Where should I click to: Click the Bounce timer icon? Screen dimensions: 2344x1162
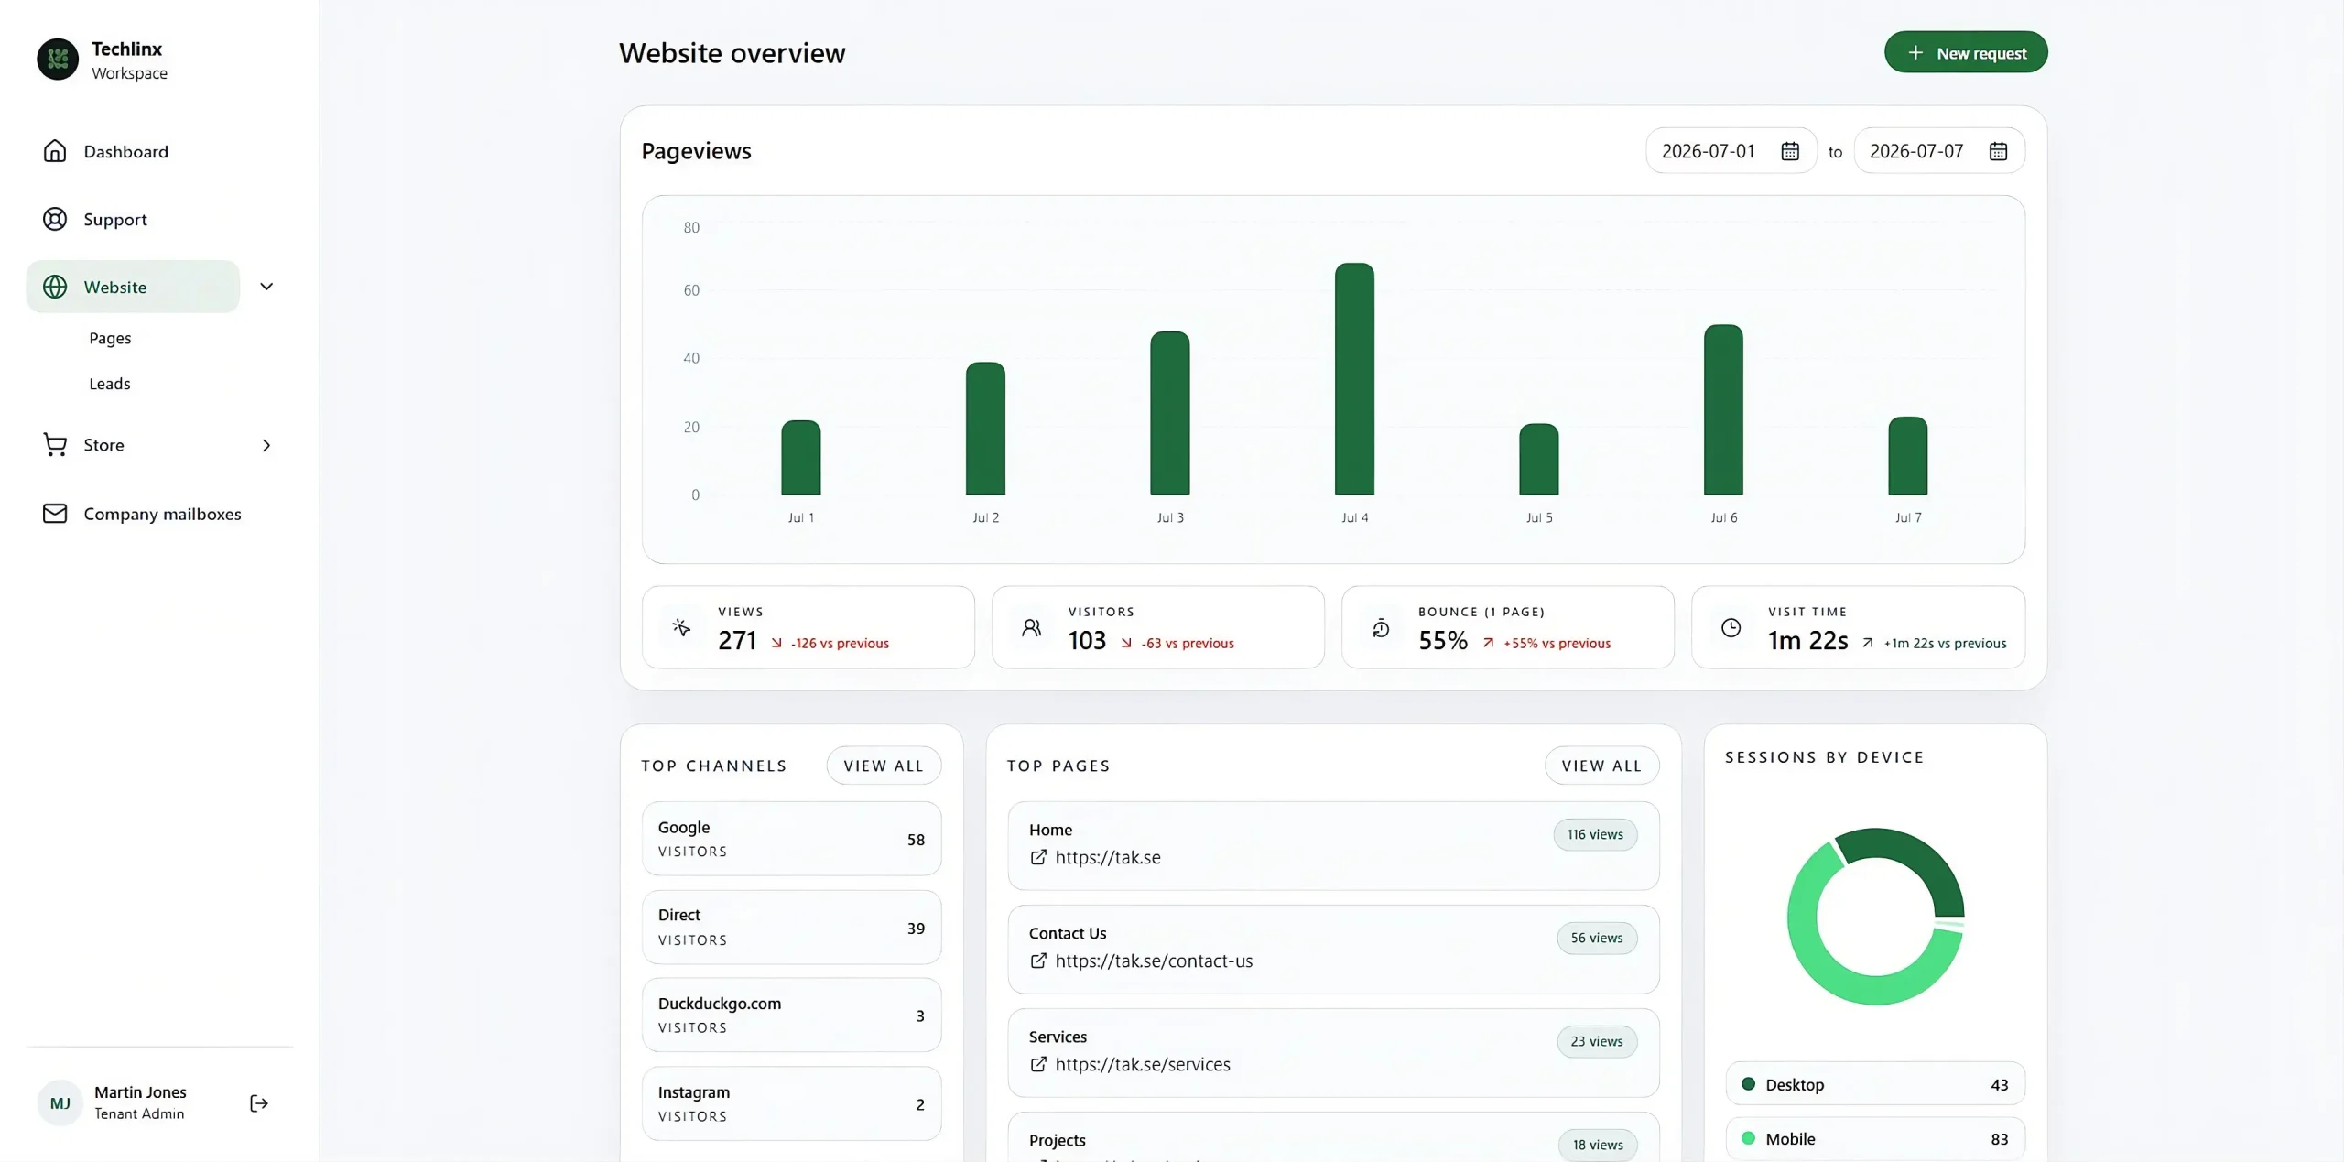coord(1381,627)
